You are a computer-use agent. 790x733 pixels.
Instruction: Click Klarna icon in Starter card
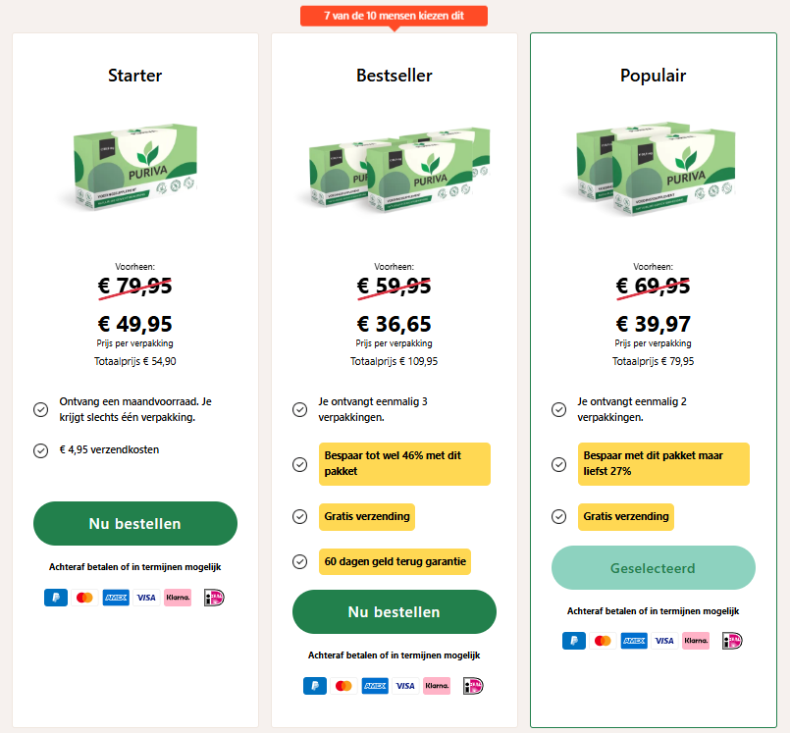[178, 597]
